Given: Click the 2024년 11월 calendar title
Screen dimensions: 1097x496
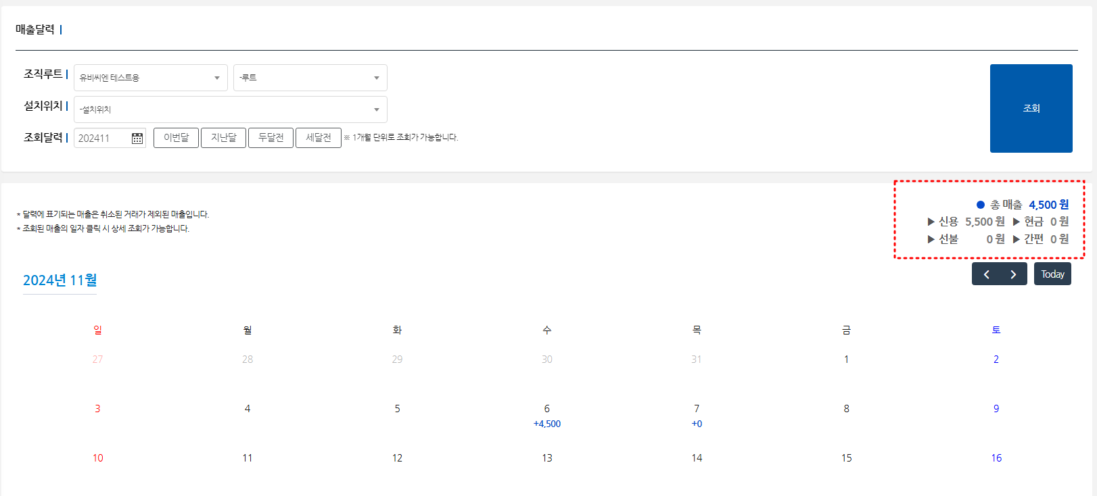Looking at the screenshot, I should point(60,280).
